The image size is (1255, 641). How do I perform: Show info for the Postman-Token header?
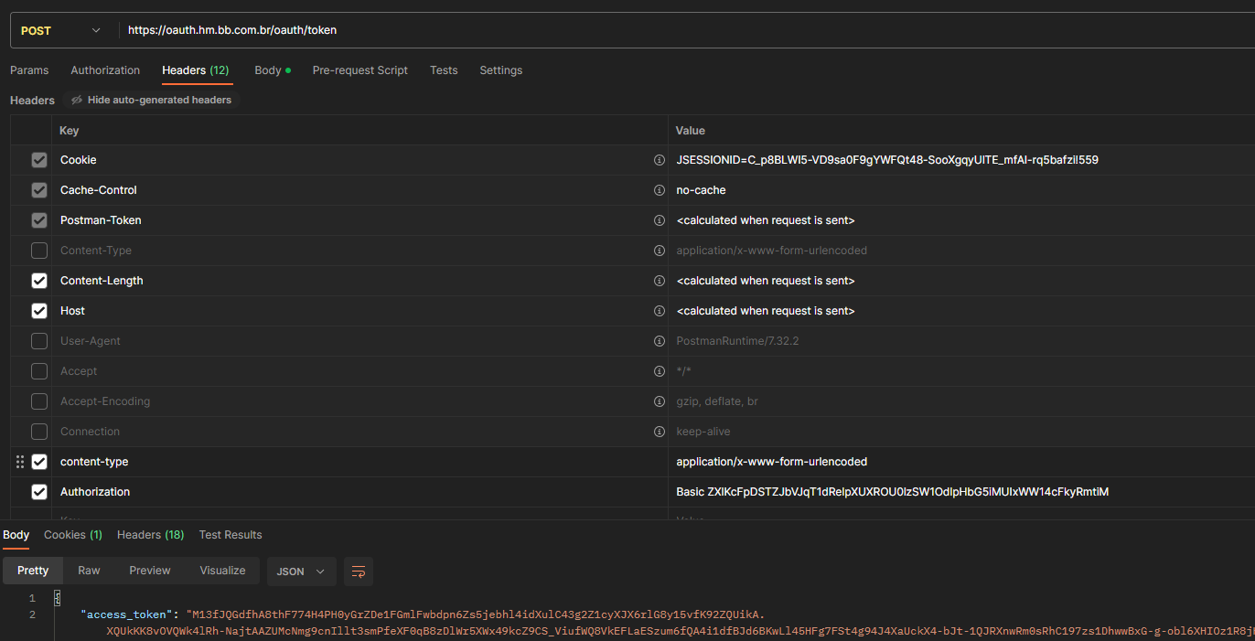tap(660, 220)
